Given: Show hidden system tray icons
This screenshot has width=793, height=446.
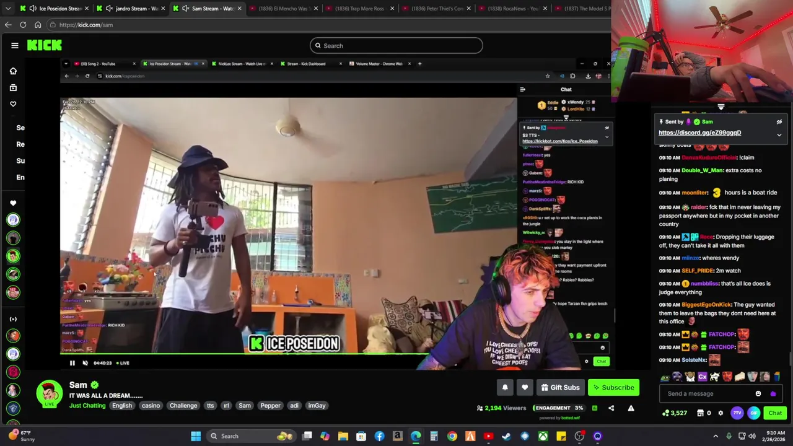Looking at the screenshot, I should (x=716, y=436).
